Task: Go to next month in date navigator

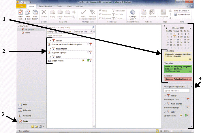Action: 190,28
